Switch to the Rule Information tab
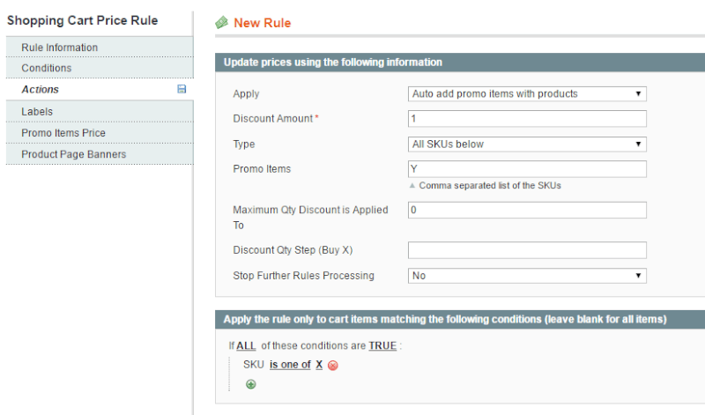The width and height of the screenshot is (705, 415). (100, 48)
